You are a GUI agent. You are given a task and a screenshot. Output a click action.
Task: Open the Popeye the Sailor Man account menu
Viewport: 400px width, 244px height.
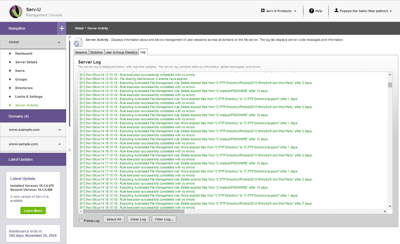(x=363, y=11)
